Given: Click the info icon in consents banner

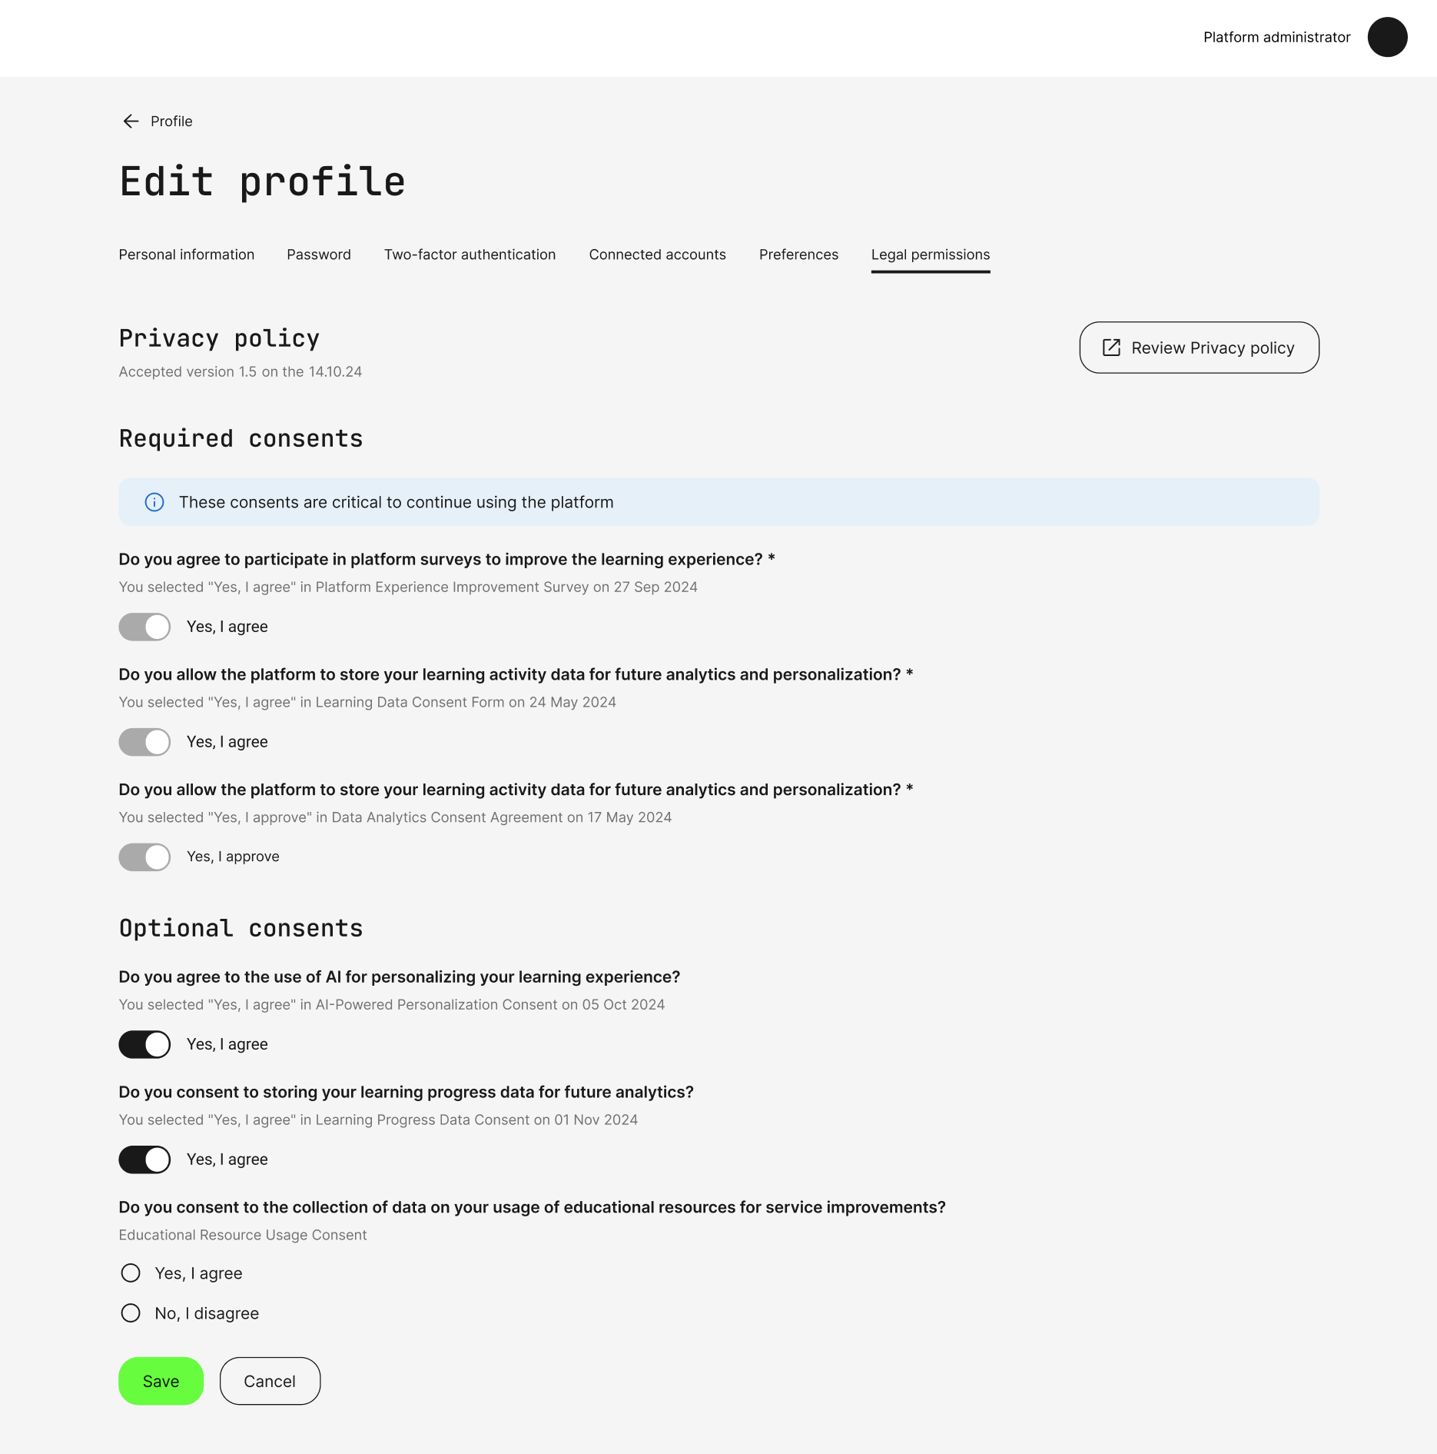Looking at the screenshot, I should (x=154, y=502).
